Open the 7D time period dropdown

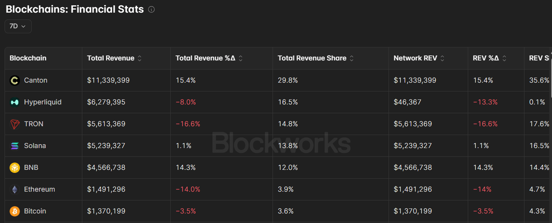18,26
